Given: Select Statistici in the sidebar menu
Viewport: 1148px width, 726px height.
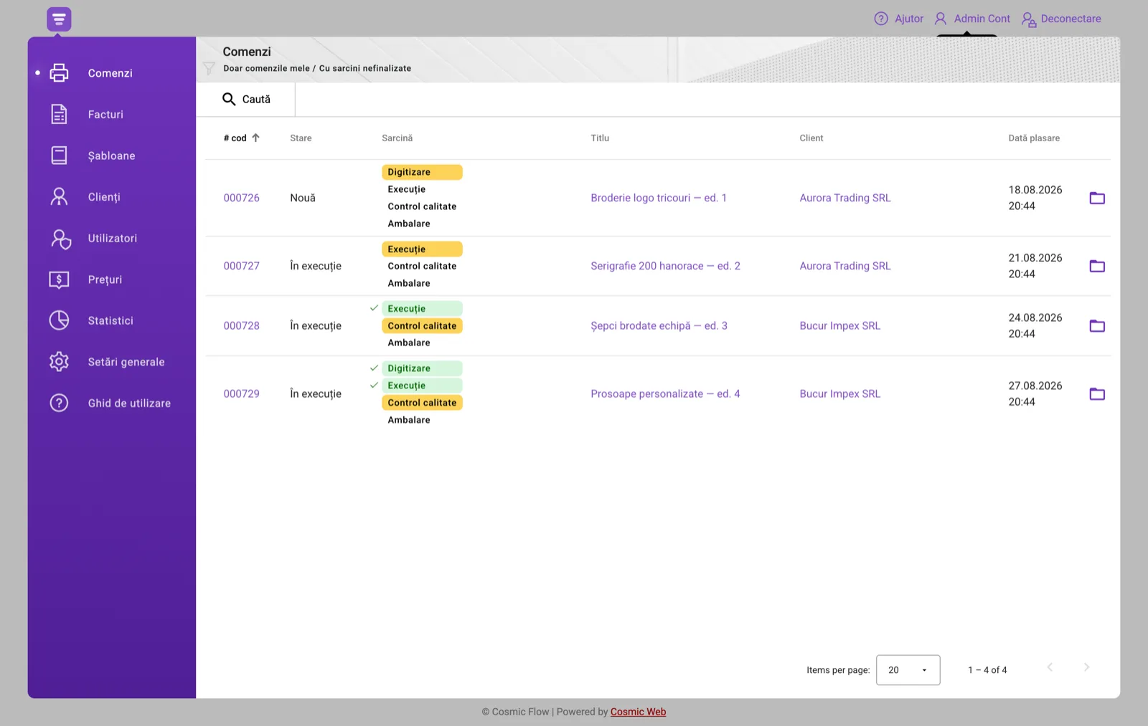Looking at the screenshot, I should coord(110,321).
